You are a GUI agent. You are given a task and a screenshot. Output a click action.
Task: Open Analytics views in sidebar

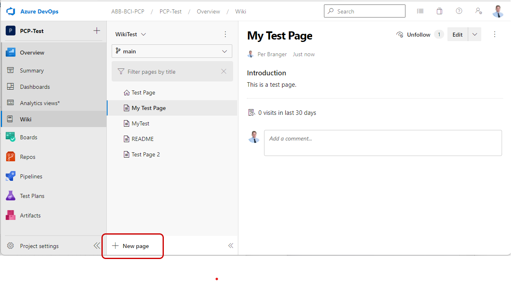(x=54, y=103)
